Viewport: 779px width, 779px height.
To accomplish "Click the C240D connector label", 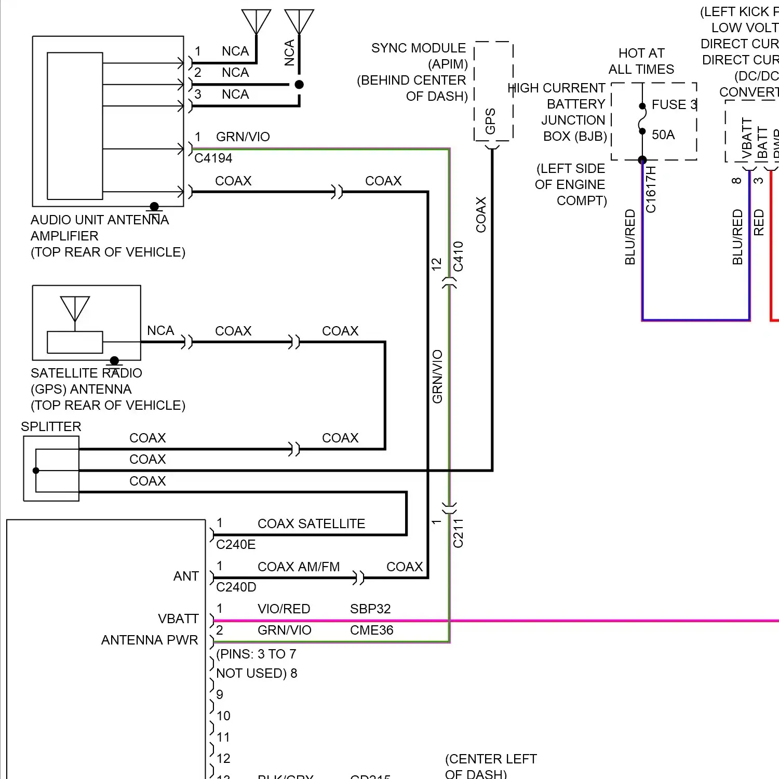I will coord(236,587).
